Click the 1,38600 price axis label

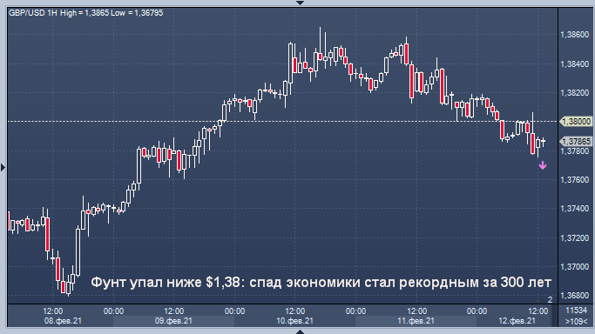(574, 35)
